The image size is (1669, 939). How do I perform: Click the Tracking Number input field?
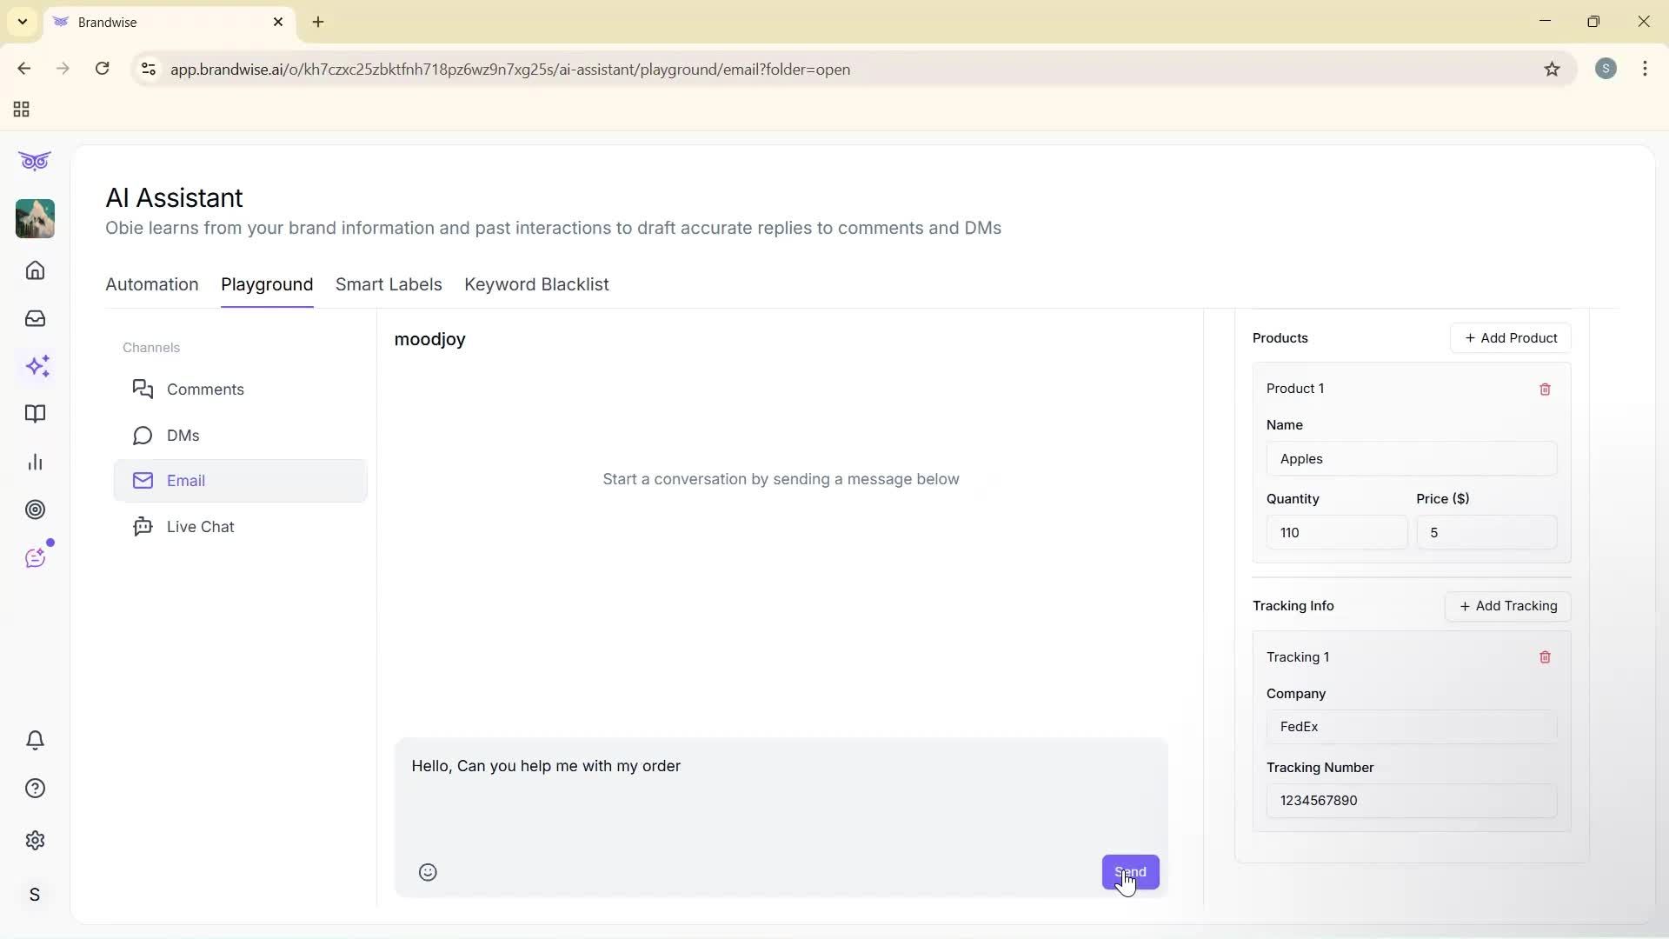(x=1411, y=801)
